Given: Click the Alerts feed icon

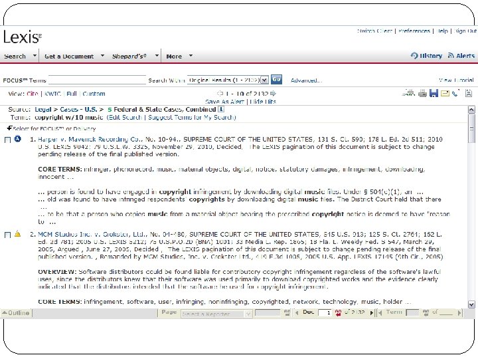Looking at the screenshot, I should pos(451,56).
